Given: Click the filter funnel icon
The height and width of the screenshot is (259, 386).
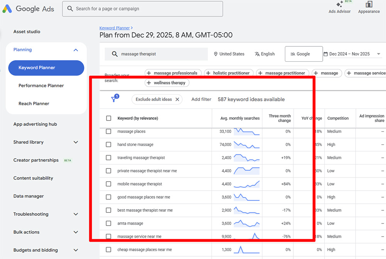Looking at the screenshot, I should [114, 99].
